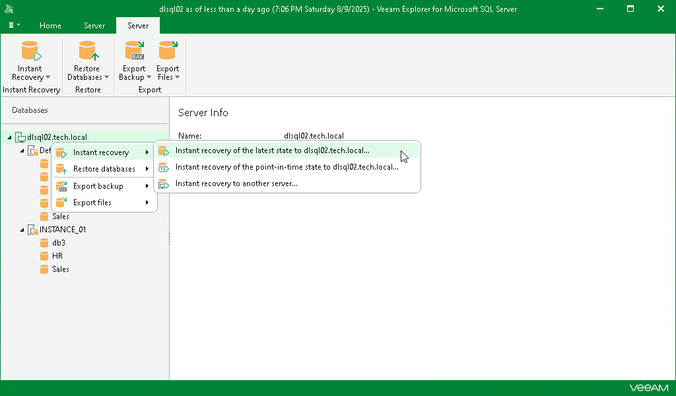The height and width of the screenshot is (396, 676).
Task: Click the Restore Databases ribbon icon
Action: pos(88,51)
